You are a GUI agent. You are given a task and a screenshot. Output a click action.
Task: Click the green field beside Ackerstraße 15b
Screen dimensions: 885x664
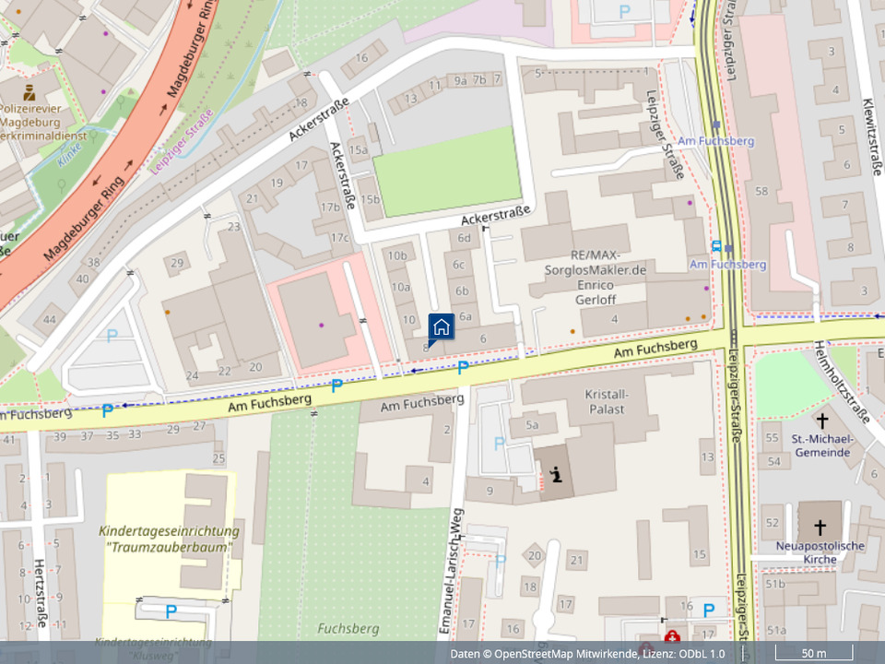tap(446, 172)
